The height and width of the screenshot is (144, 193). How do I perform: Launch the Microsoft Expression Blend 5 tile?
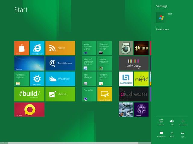coord(89,63)
